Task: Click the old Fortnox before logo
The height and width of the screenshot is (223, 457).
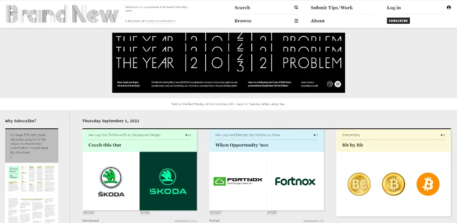Action: (238, 181)
